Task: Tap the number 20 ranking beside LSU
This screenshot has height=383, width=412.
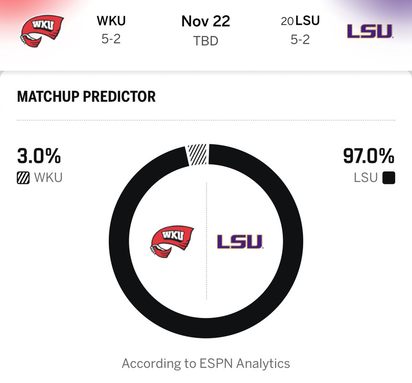Action: click(287, 22)
